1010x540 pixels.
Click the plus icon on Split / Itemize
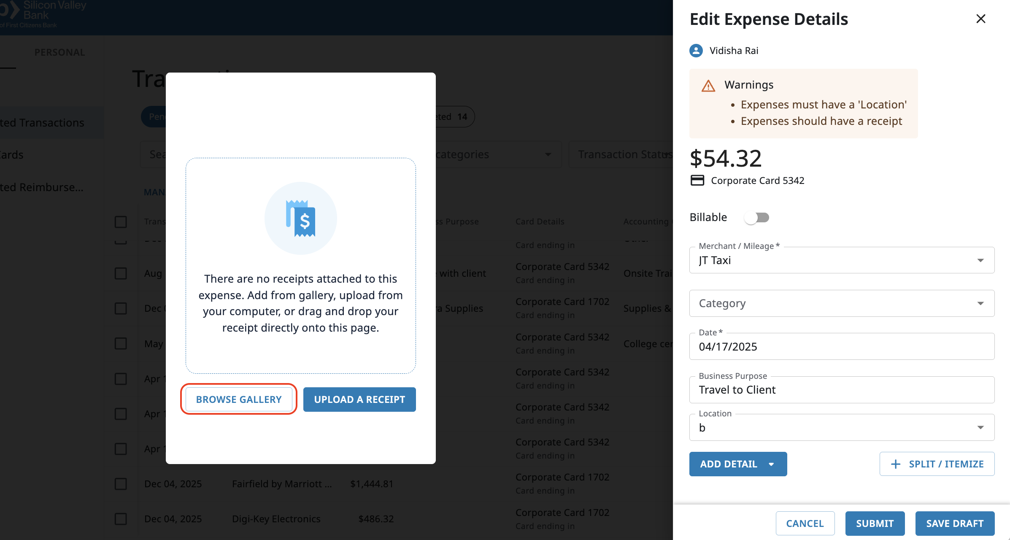pos(895,464)
